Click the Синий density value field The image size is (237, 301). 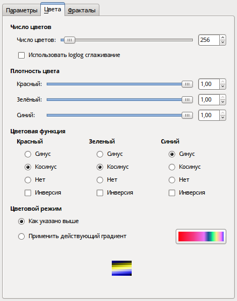pyautogui.click(x=209, y=115)
